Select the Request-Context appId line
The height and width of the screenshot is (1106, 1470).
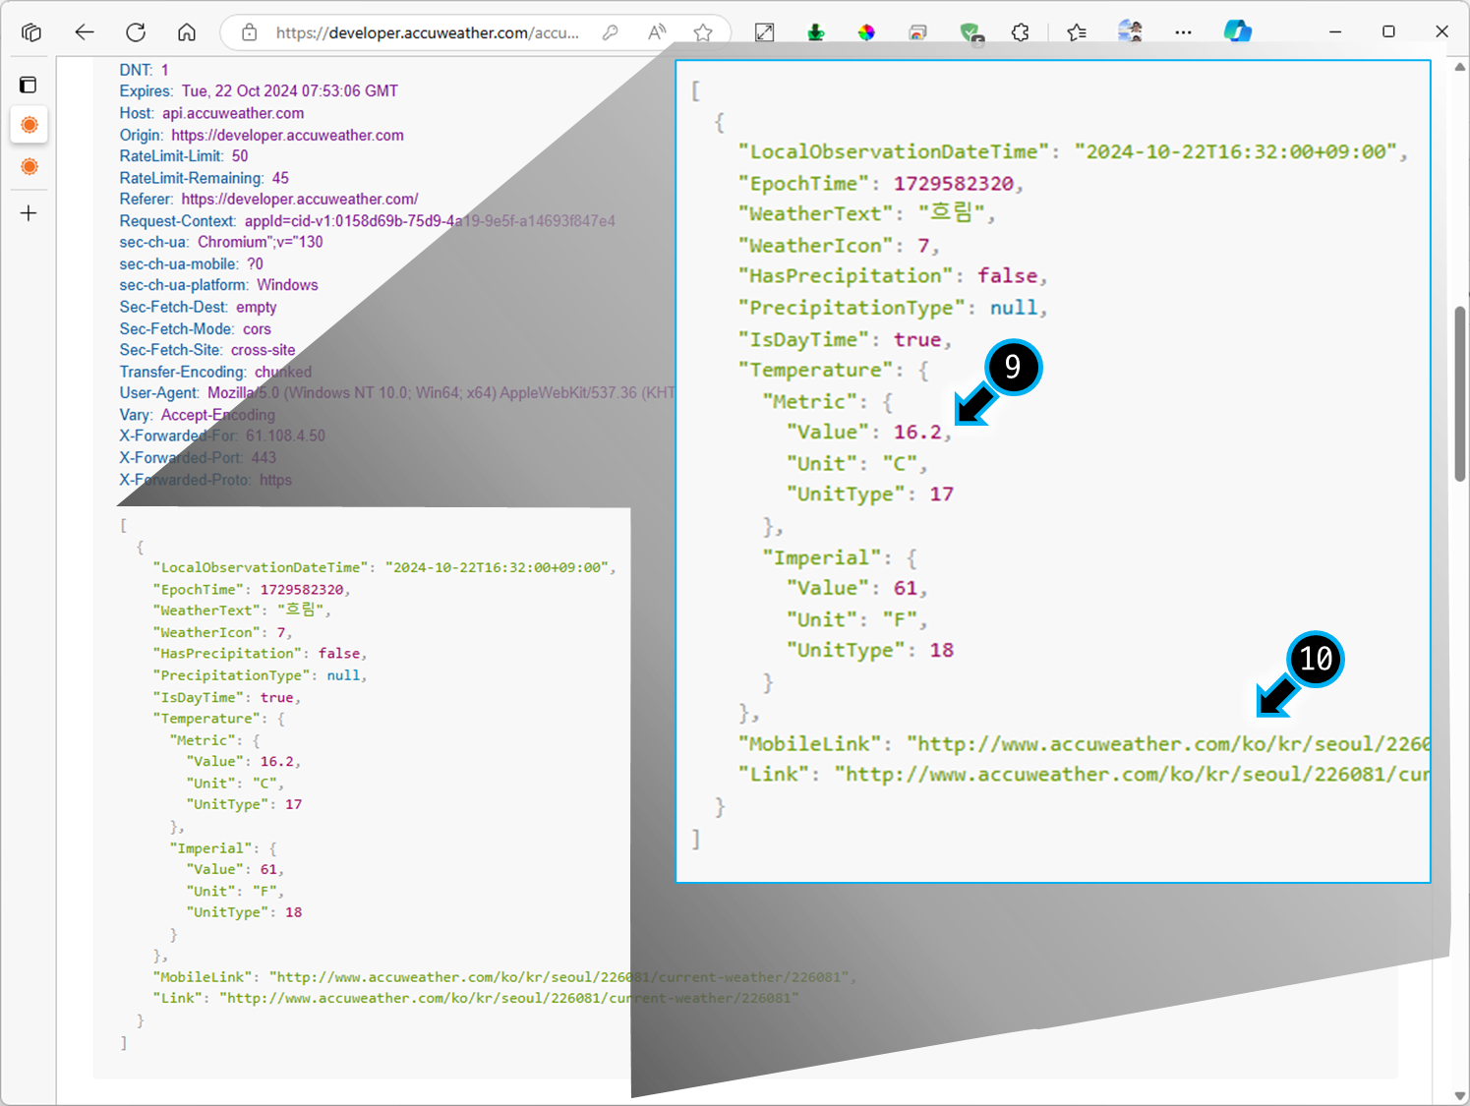367,221
